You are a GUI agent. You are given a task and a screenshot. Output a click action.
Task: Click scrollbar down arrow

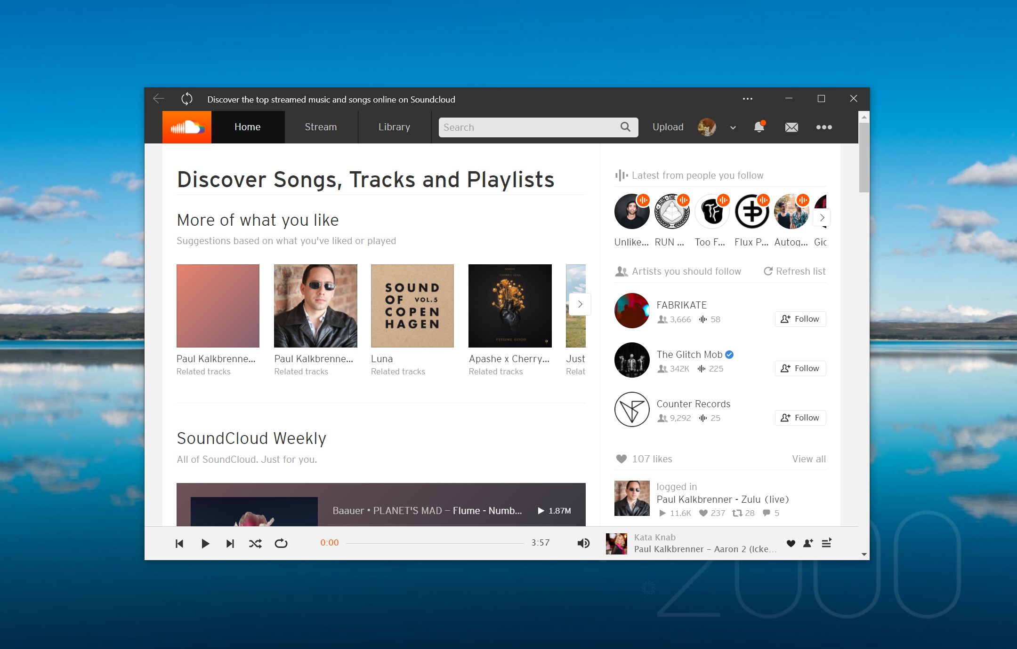tap(864, 554)
